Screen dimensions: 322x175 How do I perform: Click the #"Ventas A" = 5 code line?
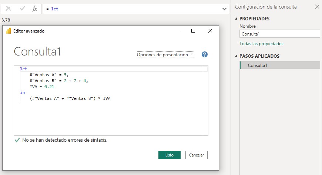click(49, 75)
